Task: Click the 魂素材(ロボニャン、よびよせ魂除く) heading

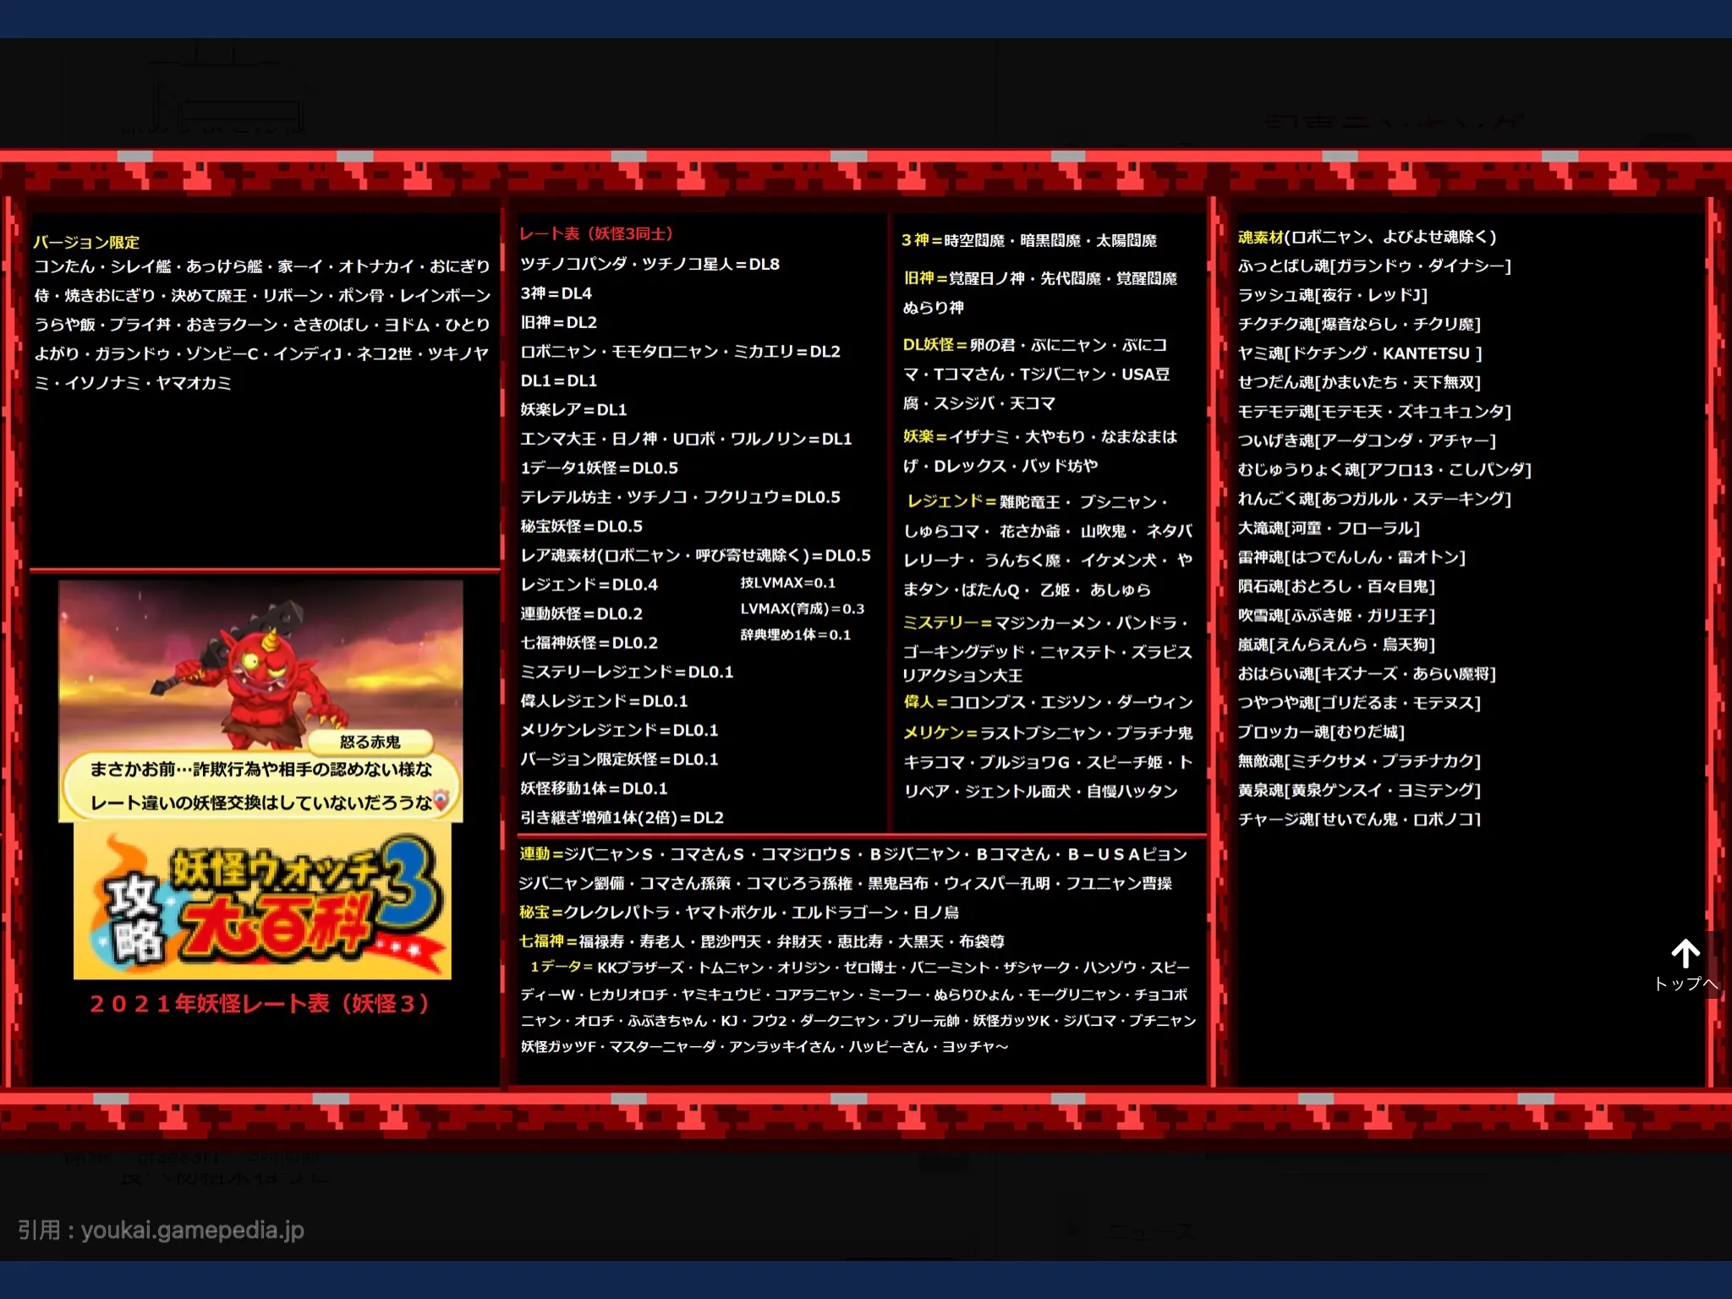Action: click(x=1368, y=237)
